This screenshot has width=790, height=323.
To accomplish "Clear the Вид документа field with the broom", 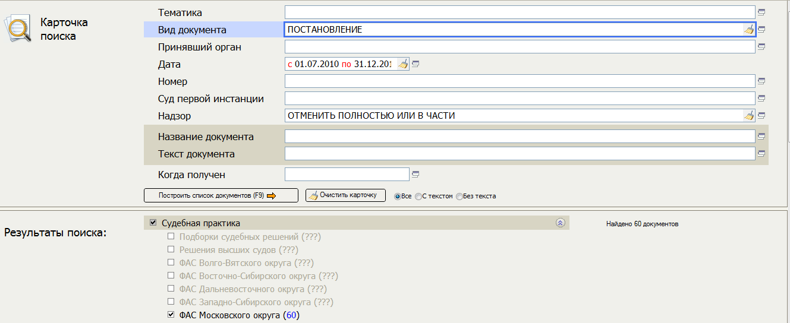I will click(x=748, y=29).
